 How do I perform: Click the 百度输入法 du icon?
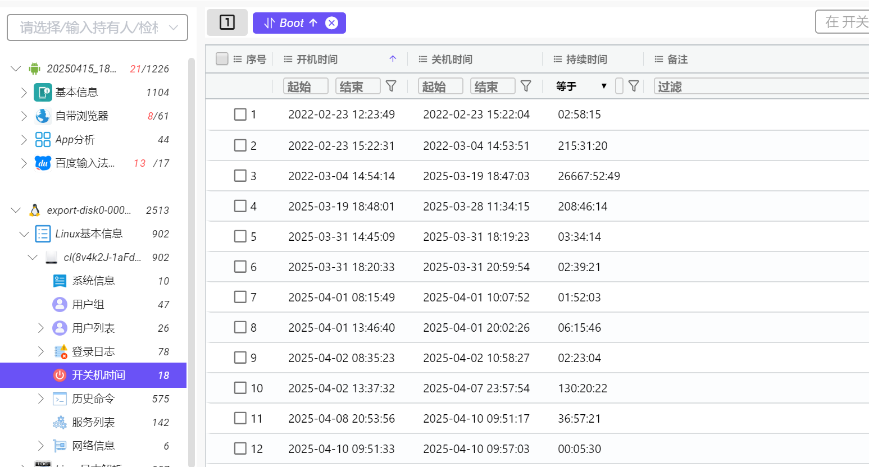(43, 163)
